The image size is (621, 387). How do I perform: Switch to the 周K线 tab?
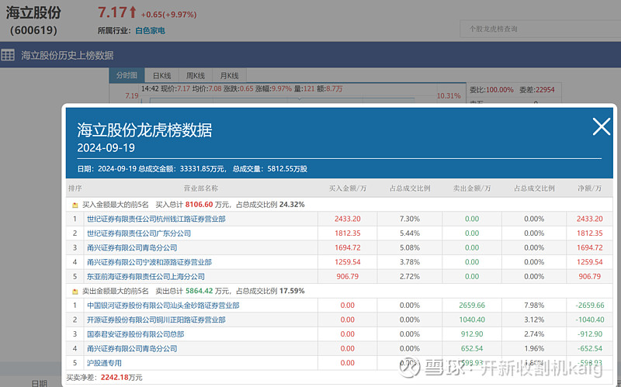pos(196,75)
